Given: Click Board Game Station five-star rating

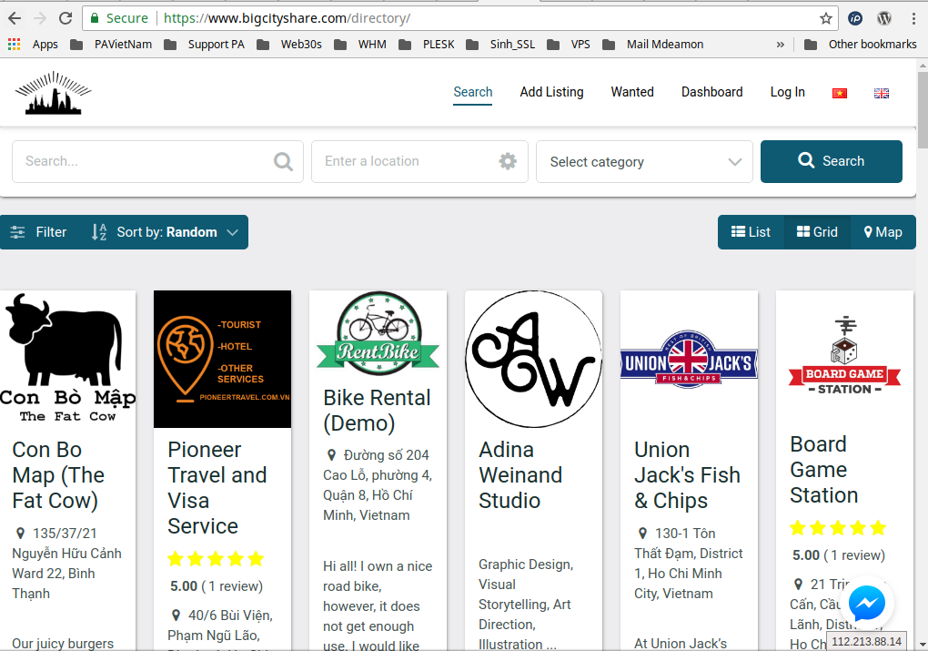Looking at the screenshot, I should 838,528.
